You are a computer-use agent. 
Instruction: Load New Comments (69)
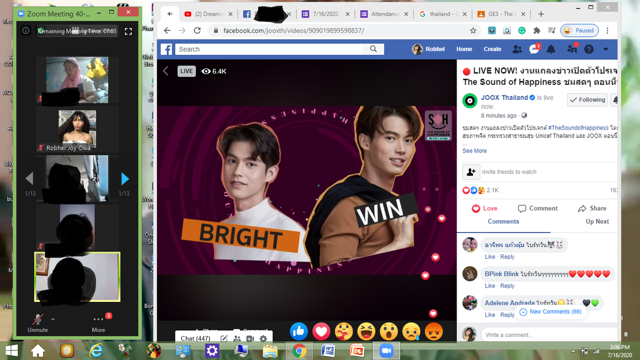click(x=550, y=311)
